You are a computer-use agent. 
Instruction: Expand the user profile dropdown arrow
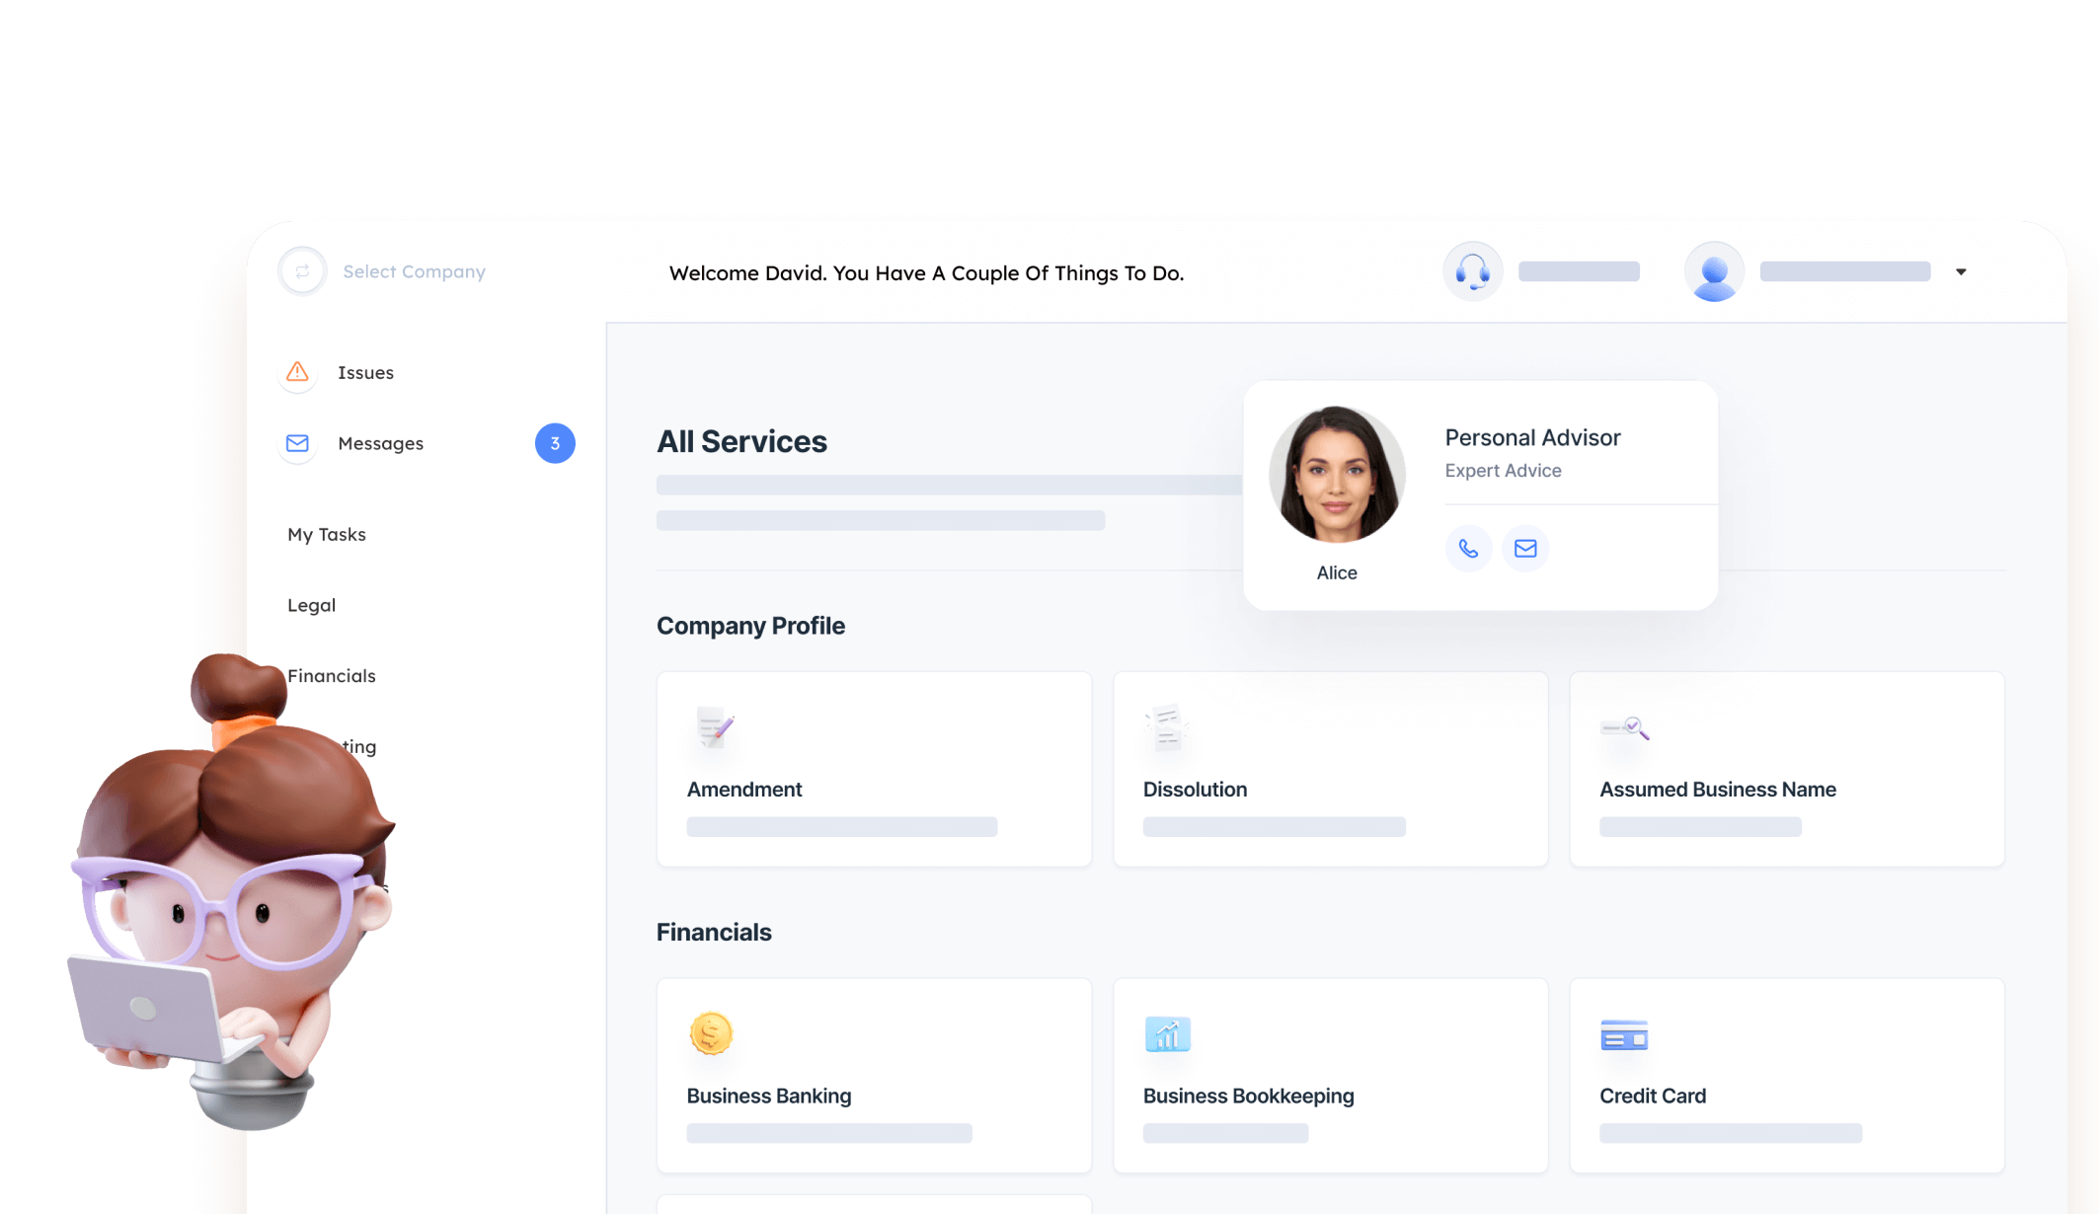coord(1962,270)
